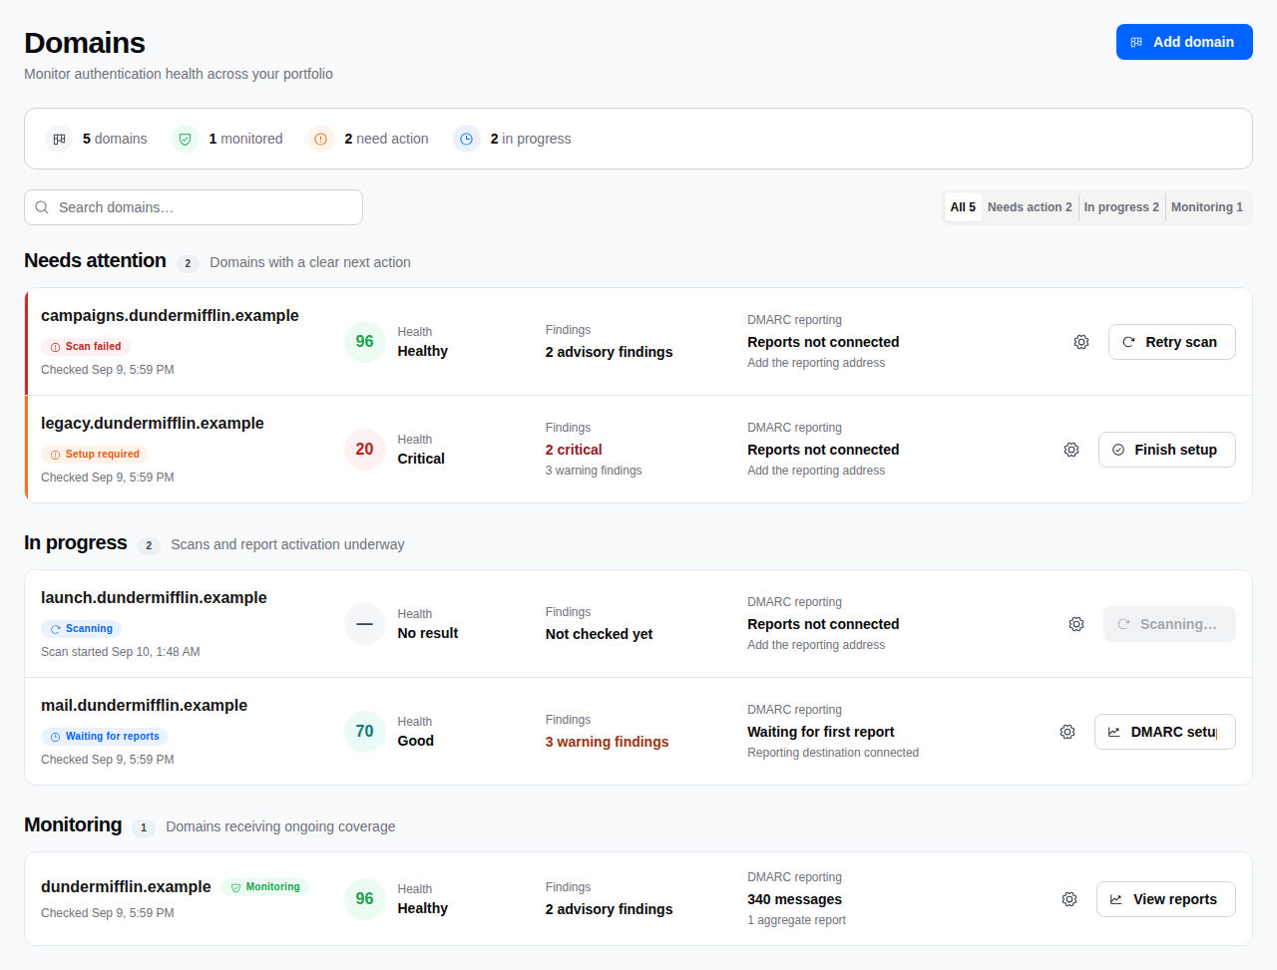
Task: Click the 340 messages DMARC value
Action: coord(795,899)
